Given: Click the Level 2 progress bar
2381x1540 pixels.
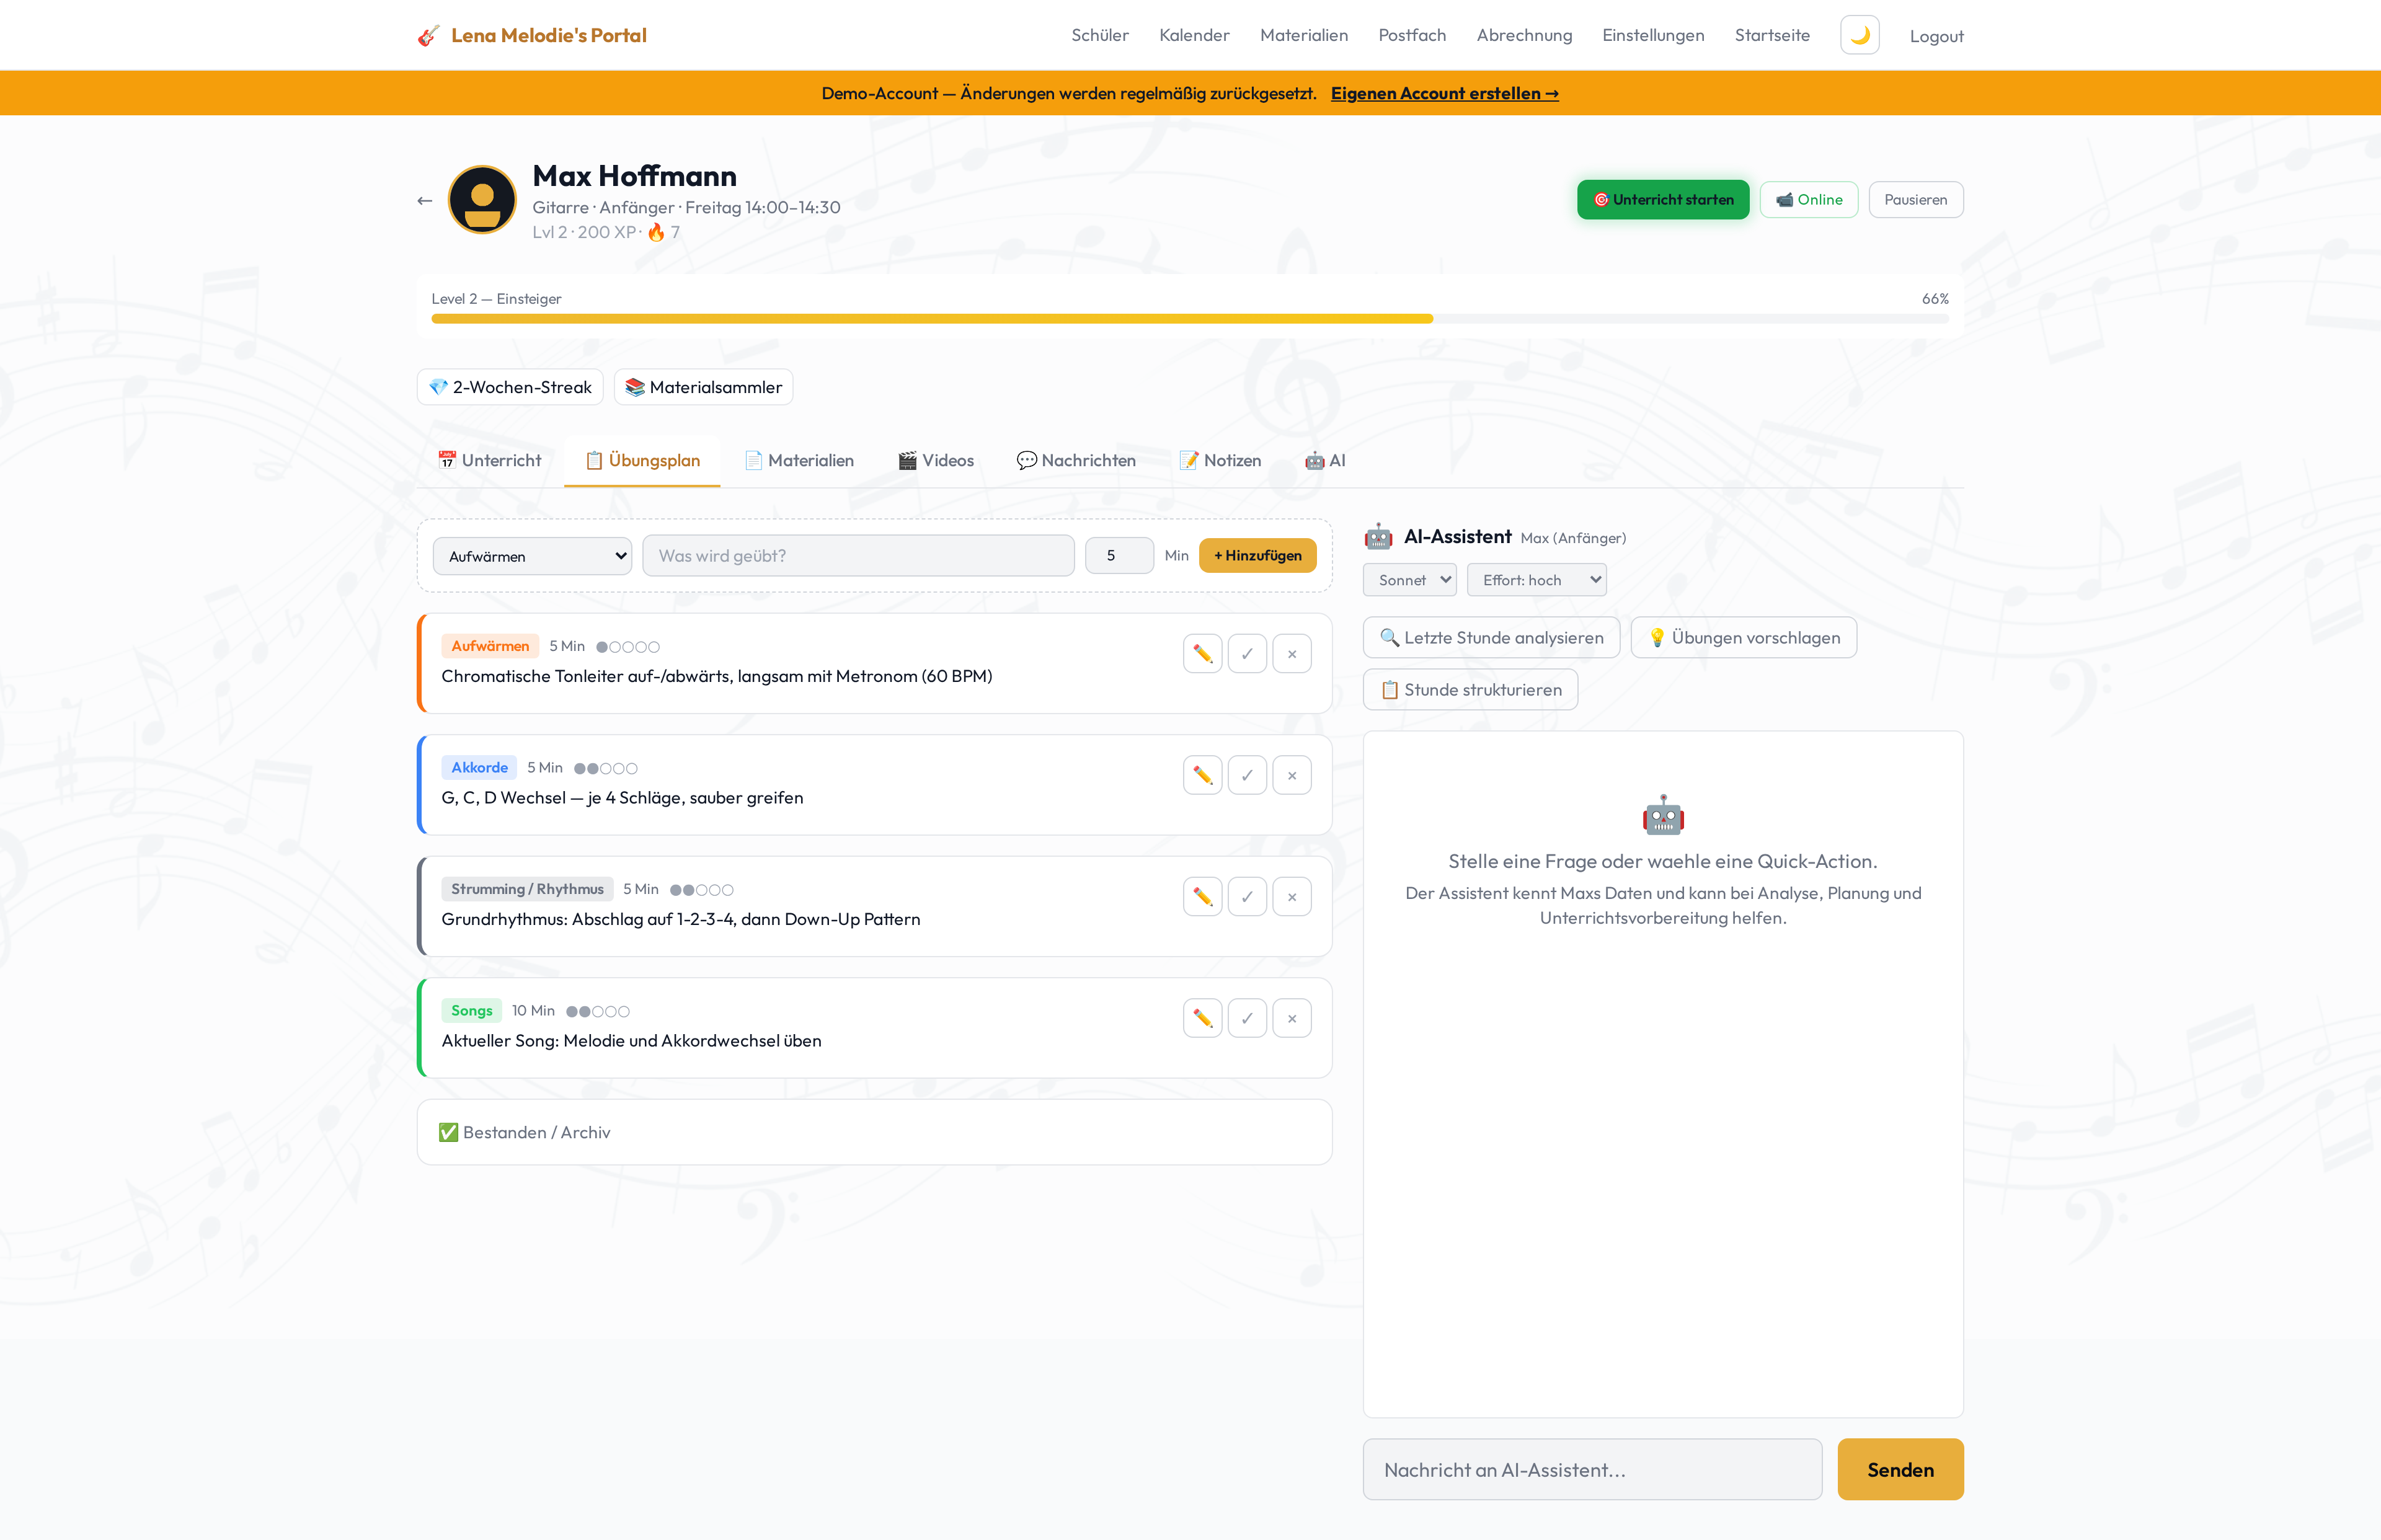Looking at the screenshot, I should click(1189, 319).
